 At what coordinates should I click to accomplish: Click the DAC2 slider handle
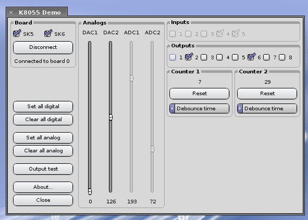tap(110, 117)
